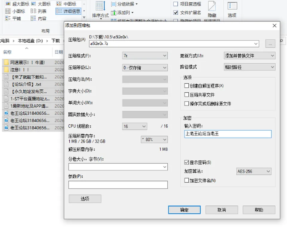Switch Explorer to 小图标 view
287x252 pixels.
(15, 11)
